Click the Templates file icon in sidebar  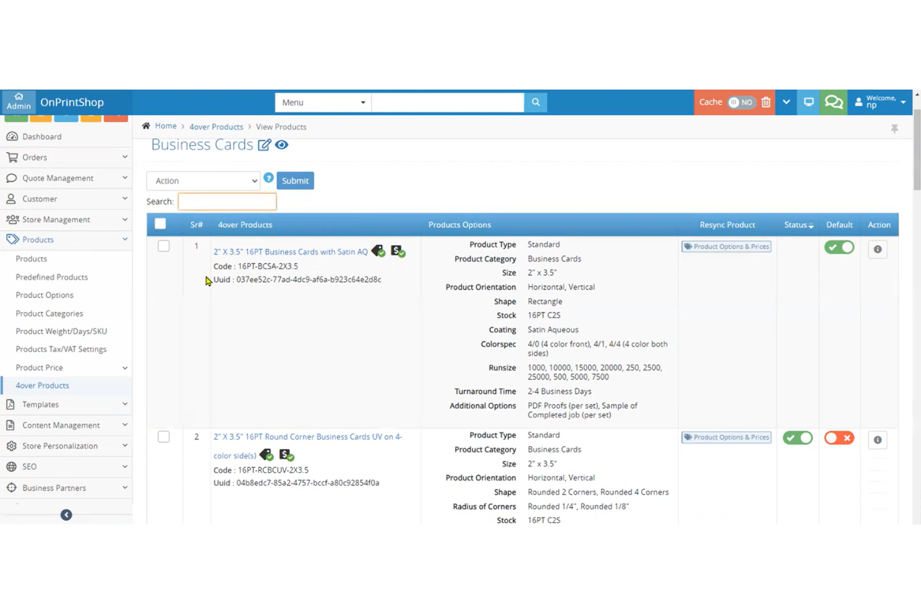tap(11, 404)
